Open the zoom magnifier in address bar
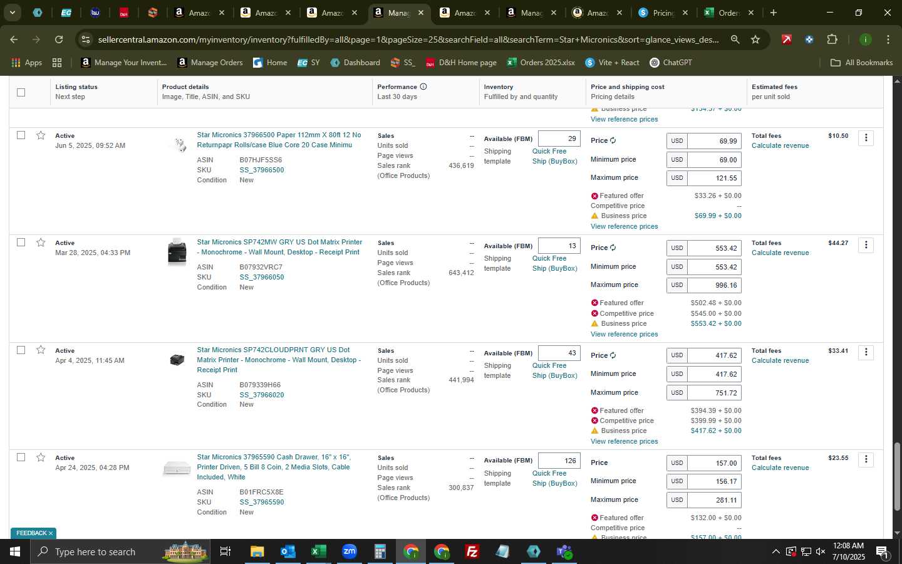The height and width of the screenshot is (564, 902). coord(735,39)
